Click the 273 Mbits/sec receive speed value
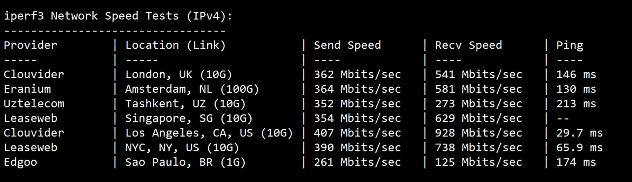This screenshot has width=632, height=182. pos(478,104)
